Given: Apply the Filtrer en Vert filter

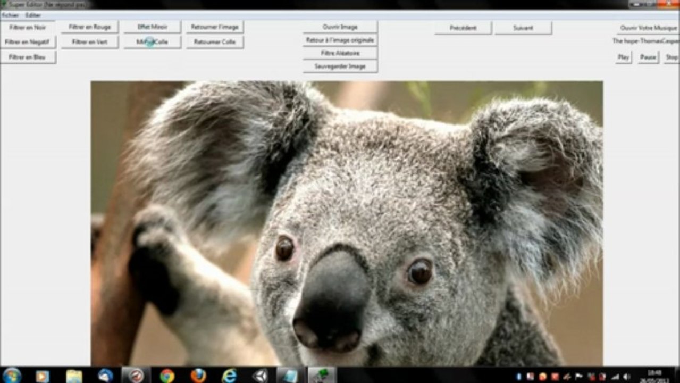Looking at the screenshot, I should point(90,42).
